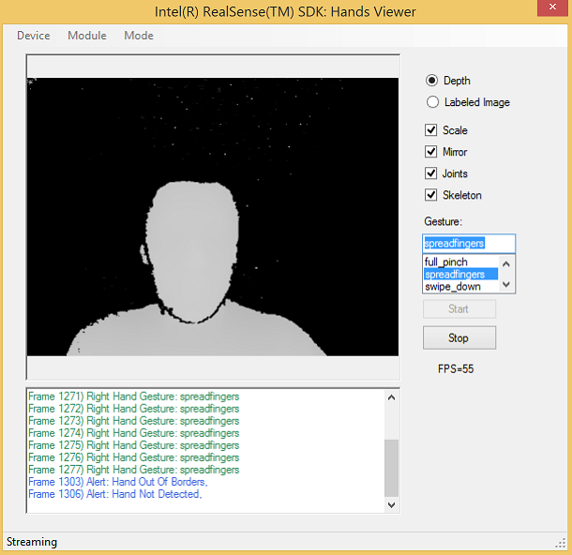This screenshot has width=572, height=555.
Task: Open the Device menu
Action: [33, 36]
